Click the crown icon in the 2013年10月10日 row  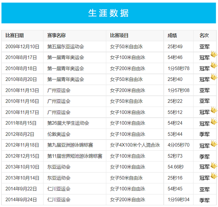click(214, 165)
